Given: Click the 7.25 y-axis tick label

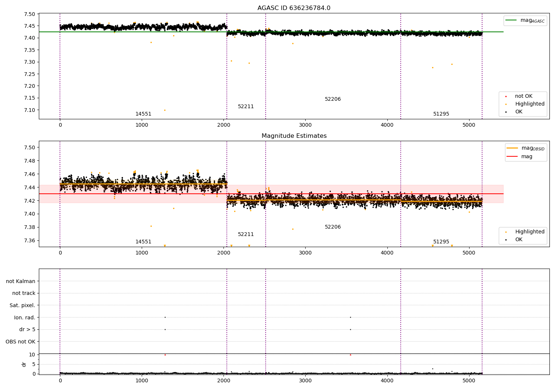Looking at the screenshot, I should click(29, 74).
